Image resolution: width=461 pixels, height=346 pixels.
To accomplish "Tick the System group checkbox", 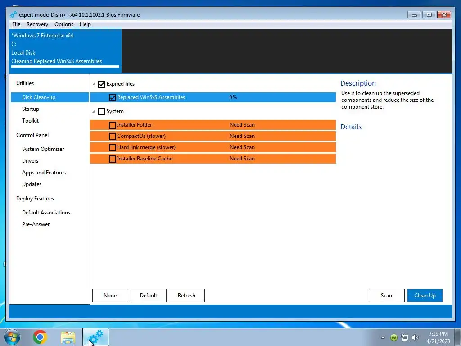I will [102, 112].
